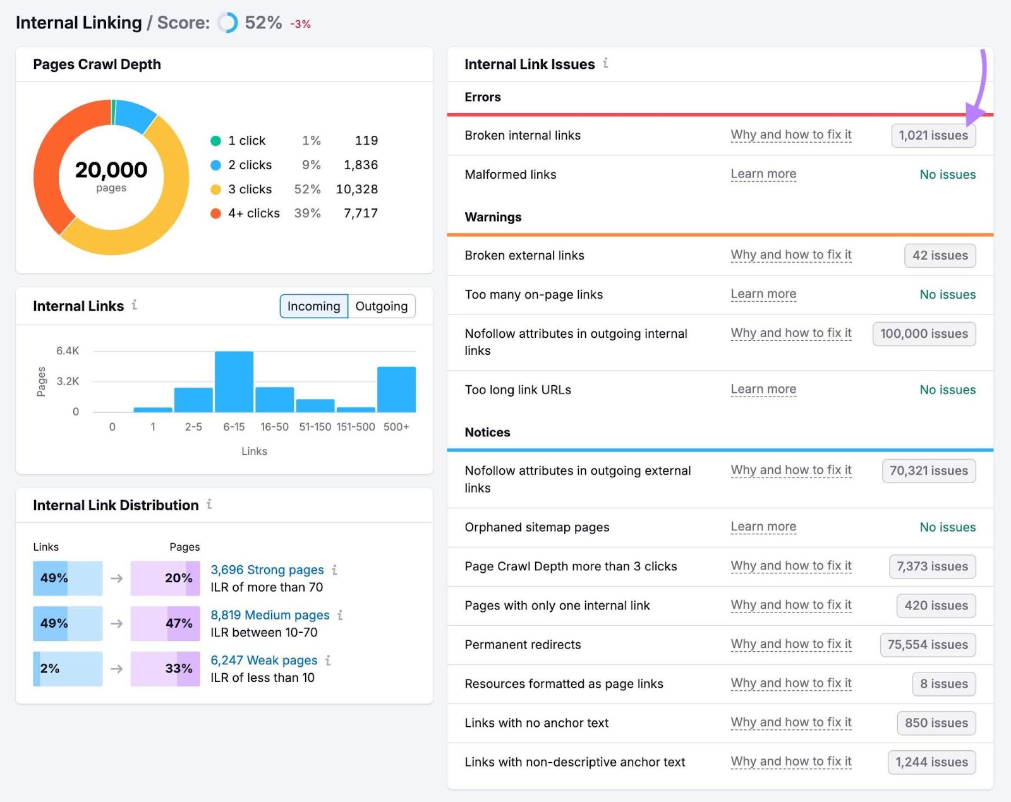
Task: Click the green 1 click legend dot
Action: (x=215, y=140)
